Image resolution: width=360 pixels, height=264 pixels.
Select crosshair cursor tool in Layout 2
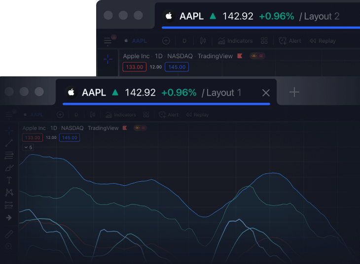coord(108,60)
